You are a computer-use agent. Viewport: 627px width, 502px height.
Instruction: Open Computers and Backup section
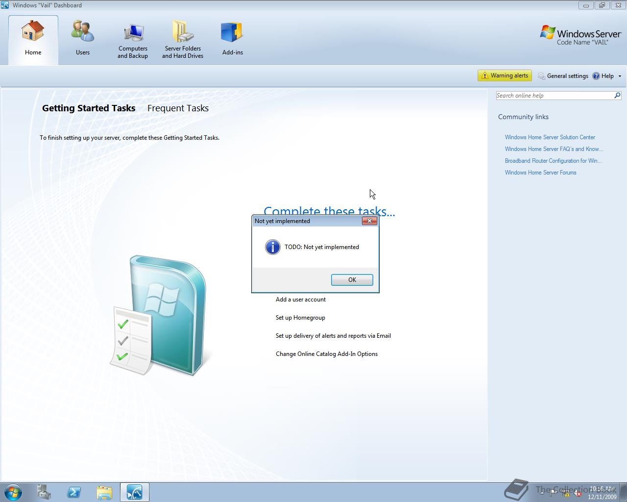tap(133, 41)
